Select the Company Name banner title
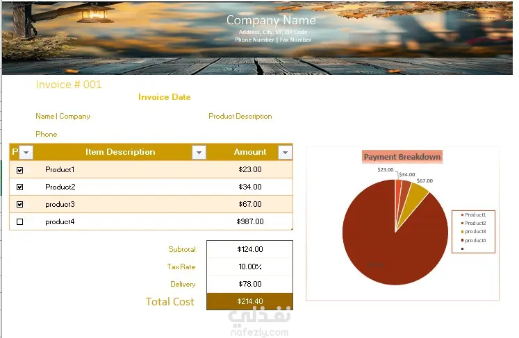 (271, 20)
